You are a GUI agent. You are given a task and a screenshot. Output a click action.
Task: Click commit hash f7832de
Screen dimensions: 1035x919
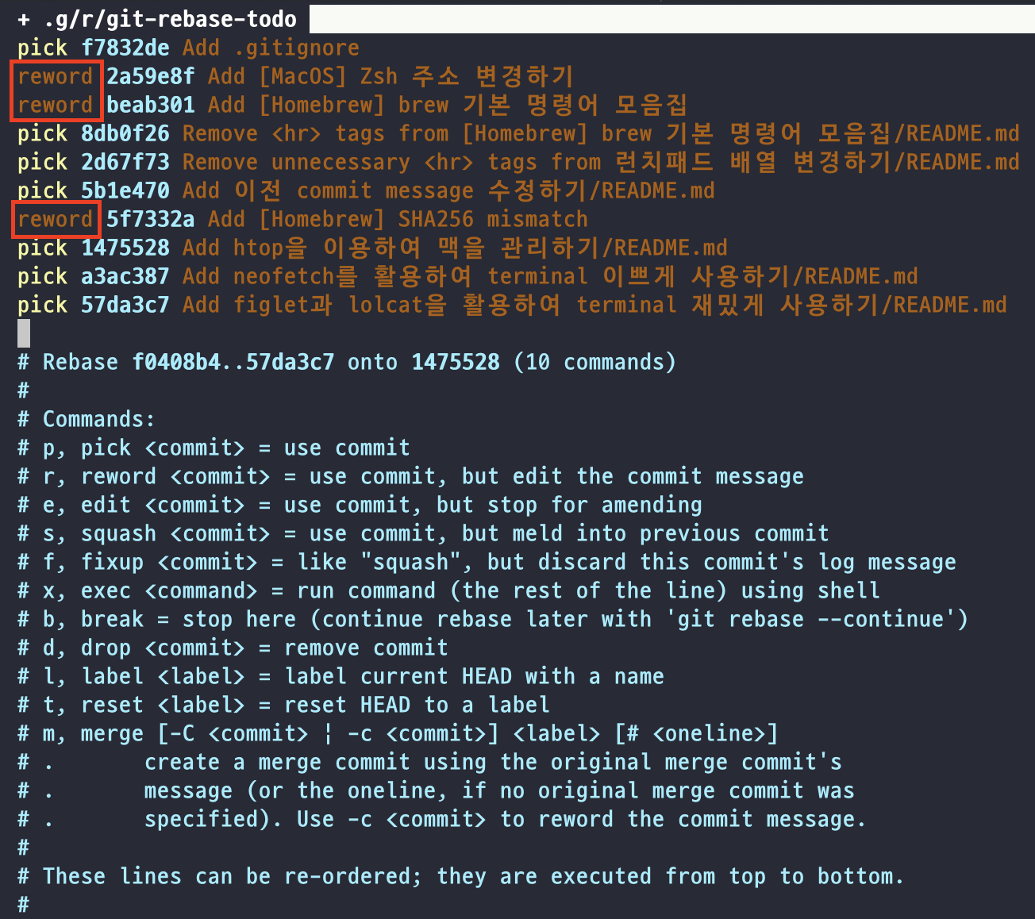click(125, 48)
